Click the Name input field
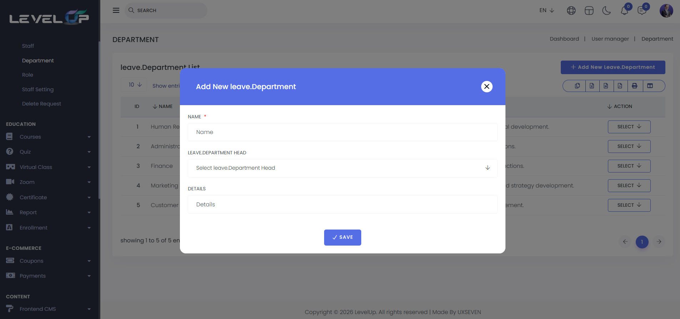The image size is (680, 319). pyautogui.click(x=342, y=132)
